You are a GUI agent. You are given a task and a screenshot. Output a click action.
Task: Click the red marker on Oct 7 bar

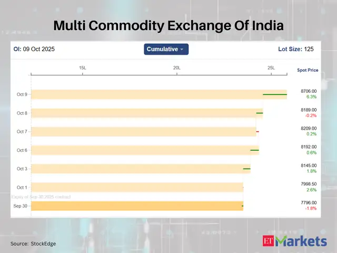point(257,132)
